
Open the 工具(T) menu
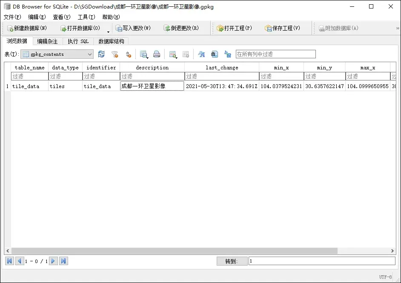coord(86,17)
